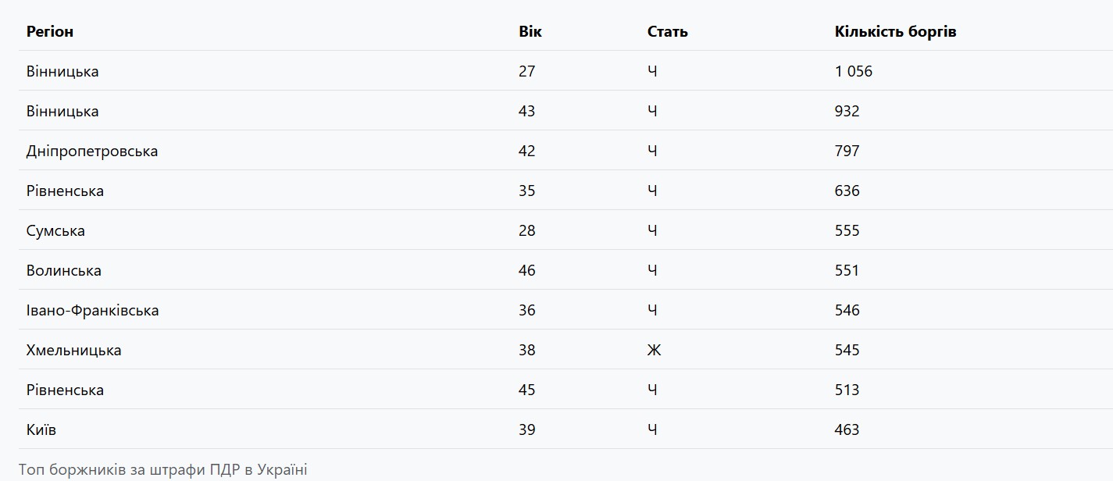Viewport: 1113px width, 481px height.
Task: Click the debt count value 797
Action: pyautogui.click(x=847, y=151)
